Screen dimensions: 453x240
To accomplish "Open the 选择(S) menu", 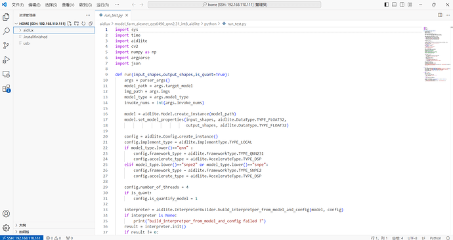I will click(51, 5).
